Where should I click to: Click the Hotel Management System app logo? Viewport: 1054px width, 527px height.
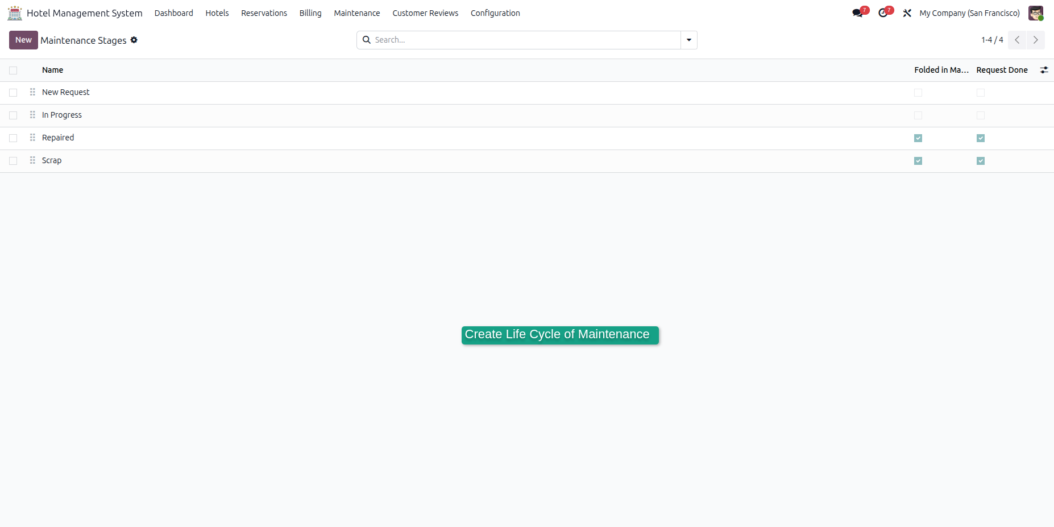15,13
